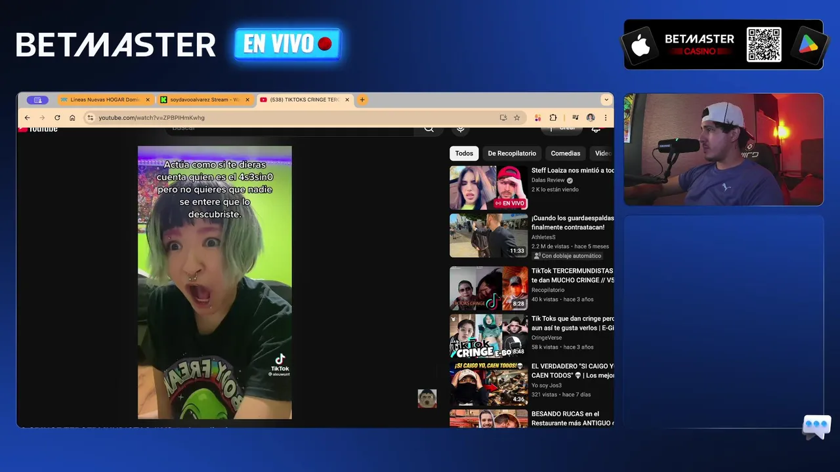Switch to soydavooalvarez Stream tab
840x472 pixels.
tap(205, 100)
